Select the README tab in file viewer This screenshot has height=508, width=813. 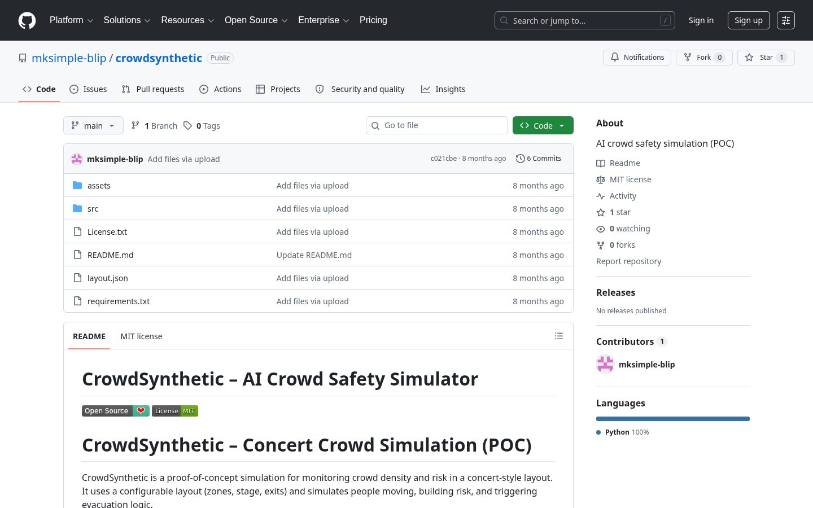click(x=89, y=336)
